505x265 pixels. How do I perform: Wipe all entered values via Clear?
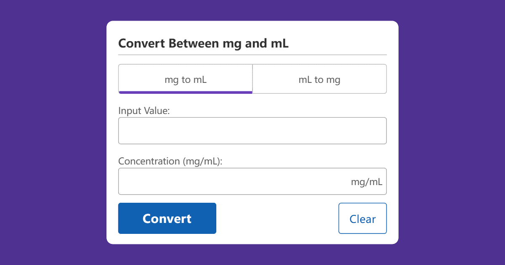point(362,218)
